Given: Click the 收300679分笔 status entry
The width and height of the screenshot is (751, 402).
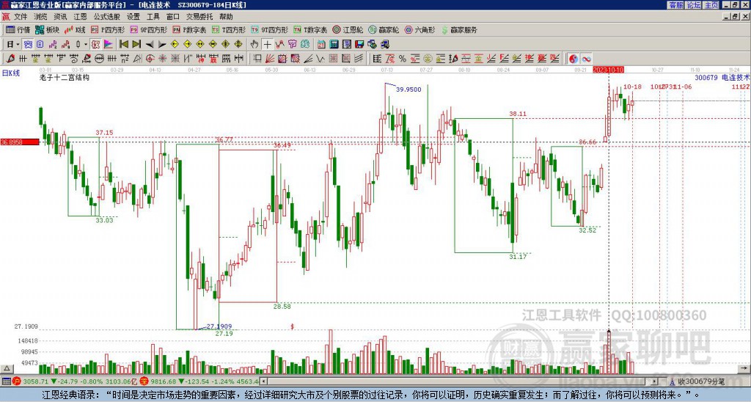Looking at the screenshot, I should 700,381.
